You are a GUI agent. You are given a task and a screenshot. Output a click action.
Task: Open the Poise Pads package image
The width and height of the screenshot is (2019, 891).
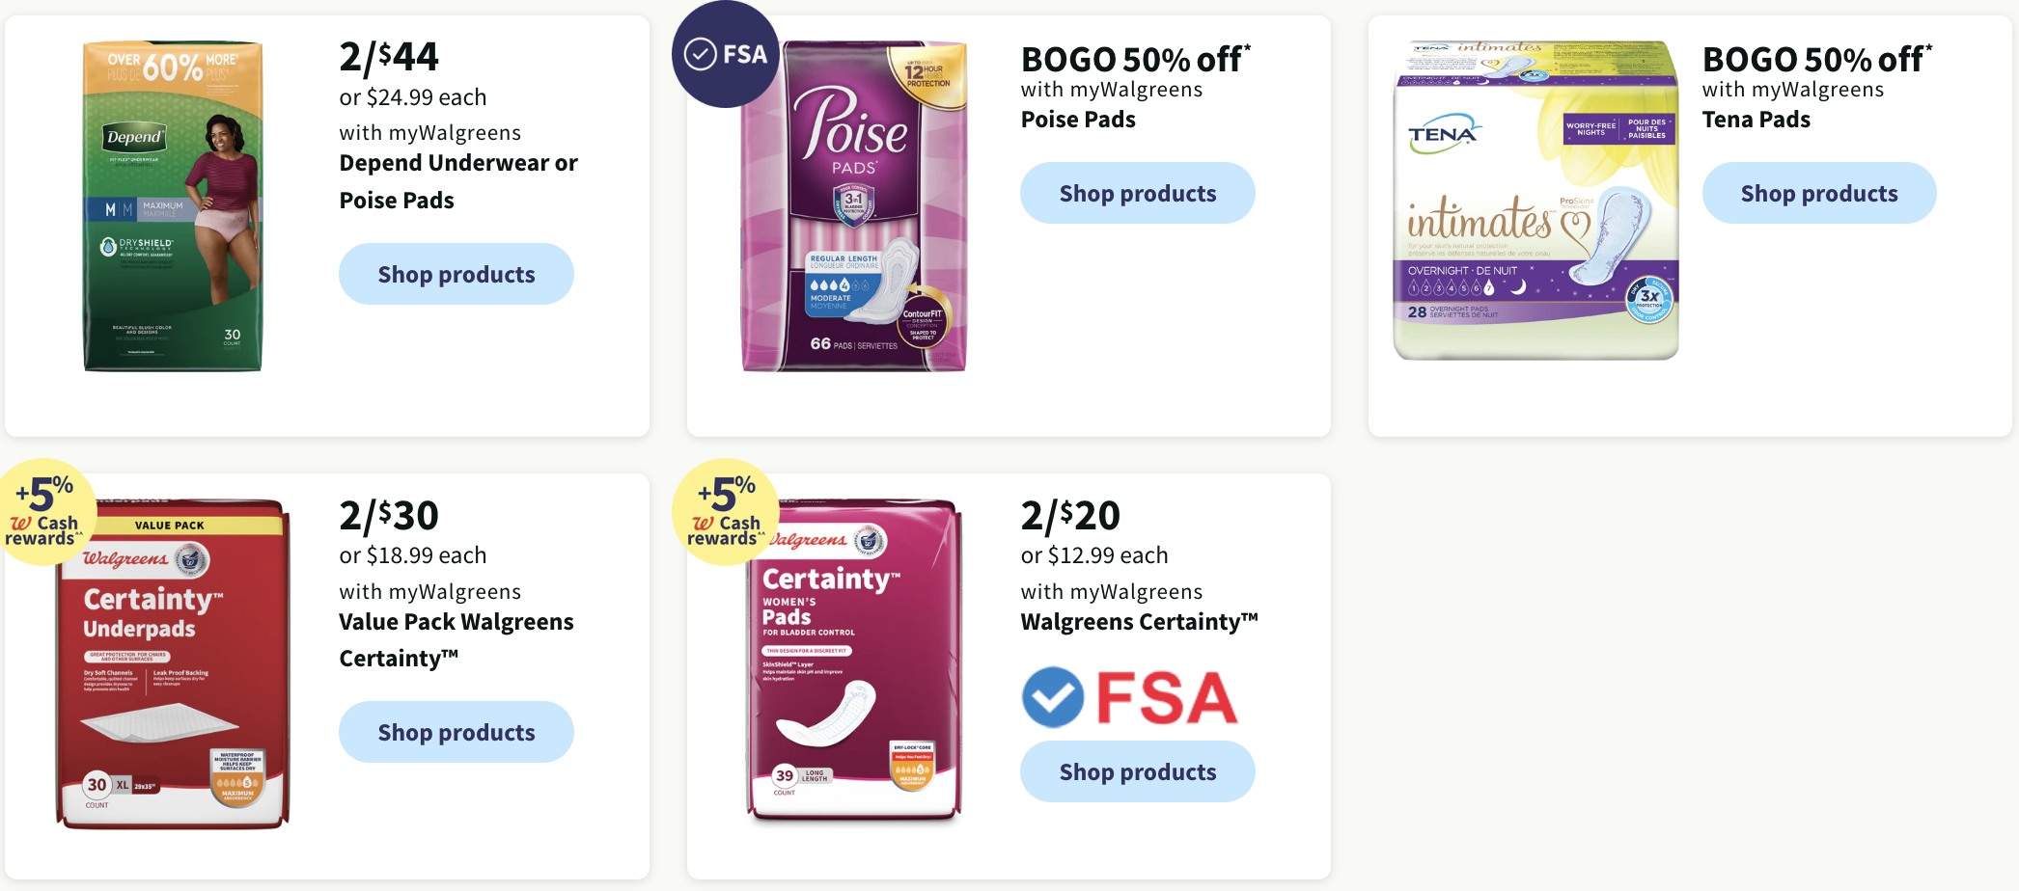(854, 205)
